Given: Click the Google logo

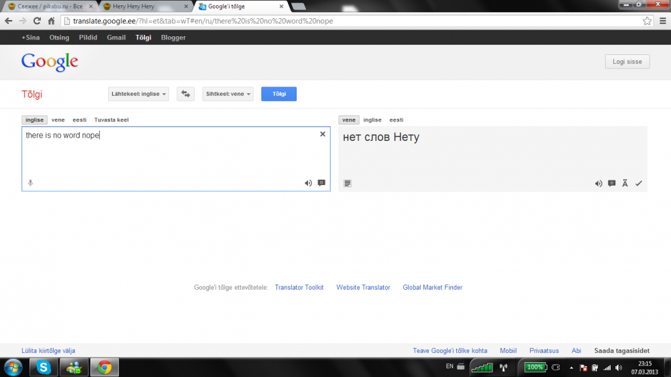Looking at the screenshot, I should pos(50,62).
